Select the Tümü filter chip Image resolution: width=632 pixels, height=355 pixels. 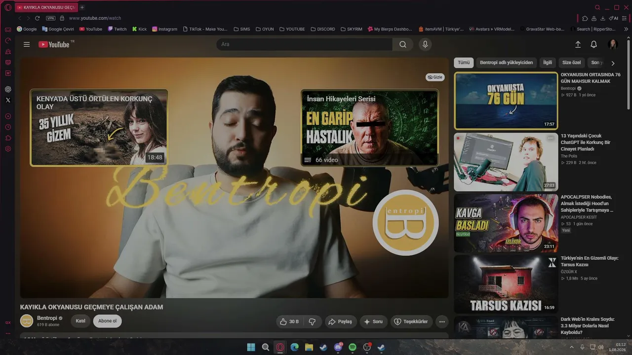[x=464, y=63]
